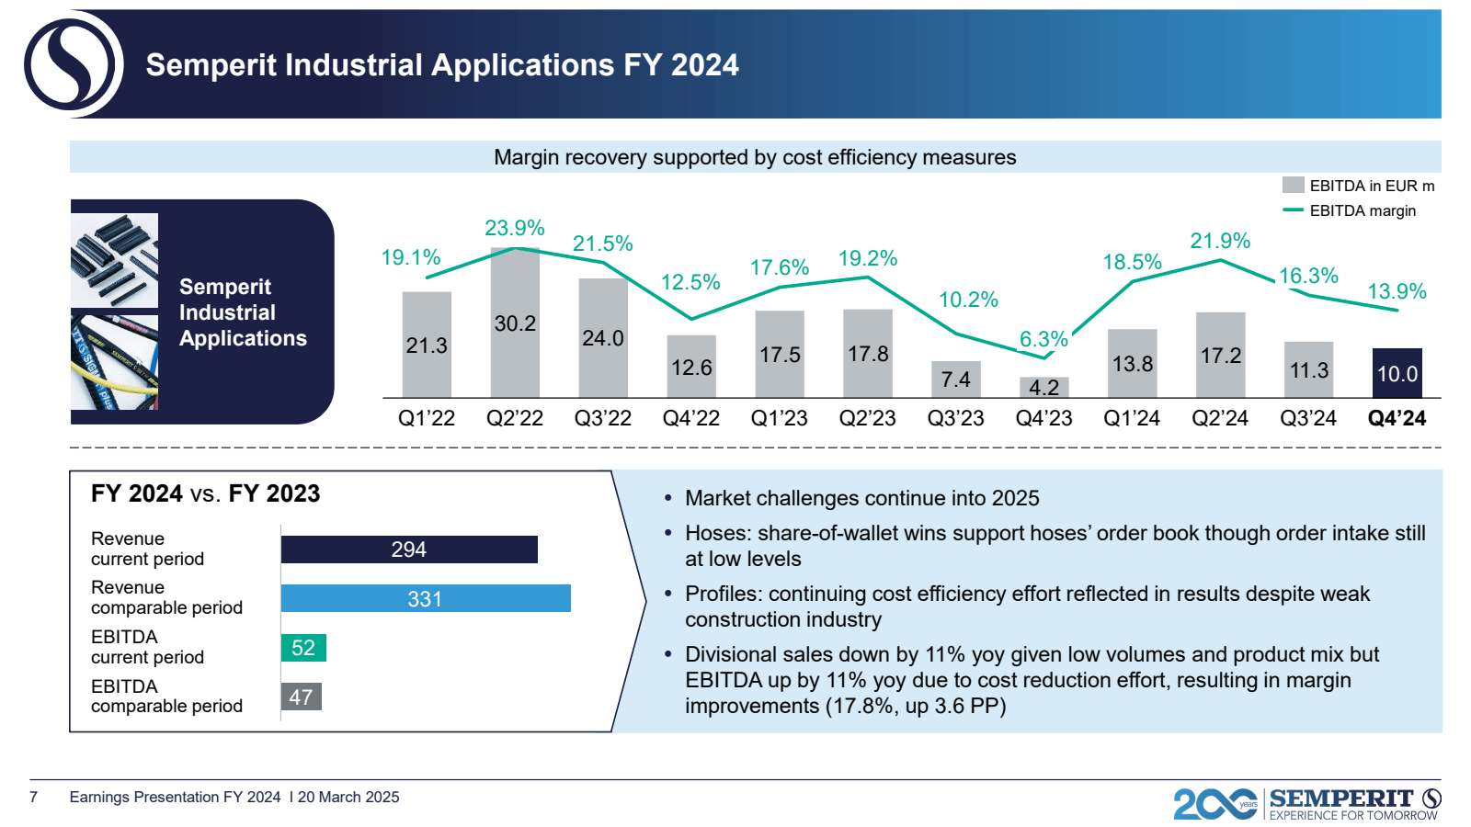1471x827 pixels.
Task: Click the 200 years anniversary logo
Action: 1215,804
